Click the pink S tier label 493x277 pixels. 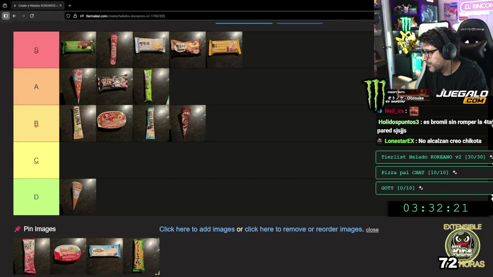tap(36, 50)
